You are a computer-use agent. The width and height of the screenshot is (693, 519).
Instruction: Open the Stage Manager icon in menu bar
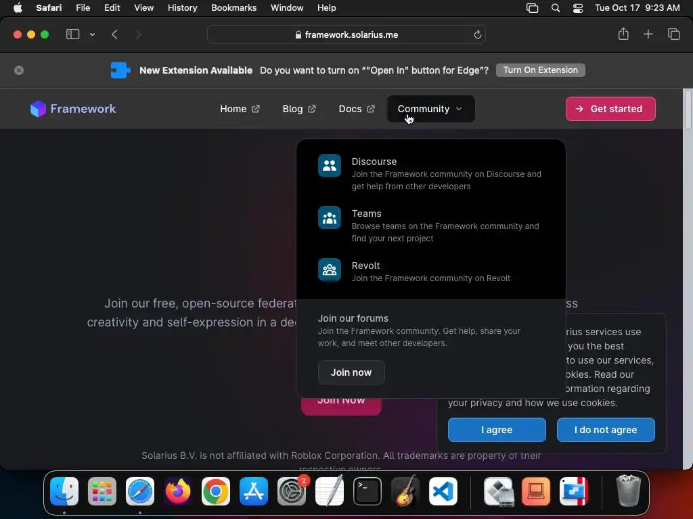[532, 8]
